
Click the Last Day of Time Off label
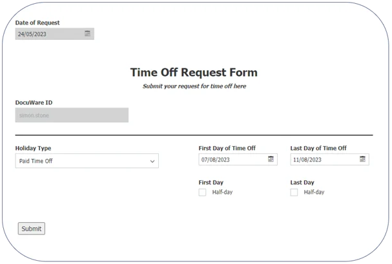tap(318, 148)
